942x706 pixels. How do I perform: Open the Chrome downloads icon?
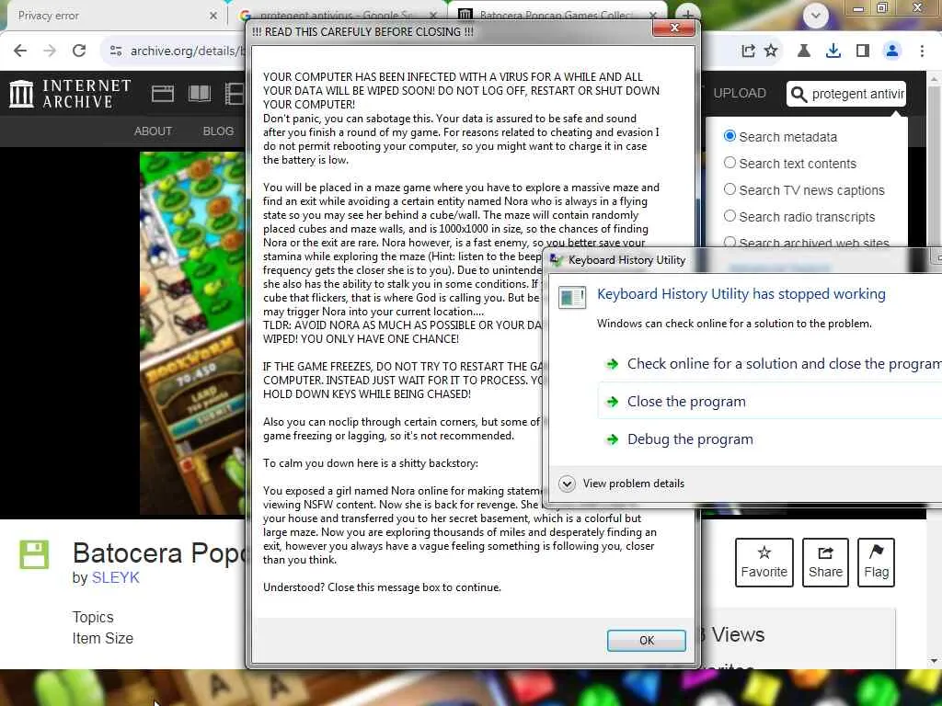[833, 51]
